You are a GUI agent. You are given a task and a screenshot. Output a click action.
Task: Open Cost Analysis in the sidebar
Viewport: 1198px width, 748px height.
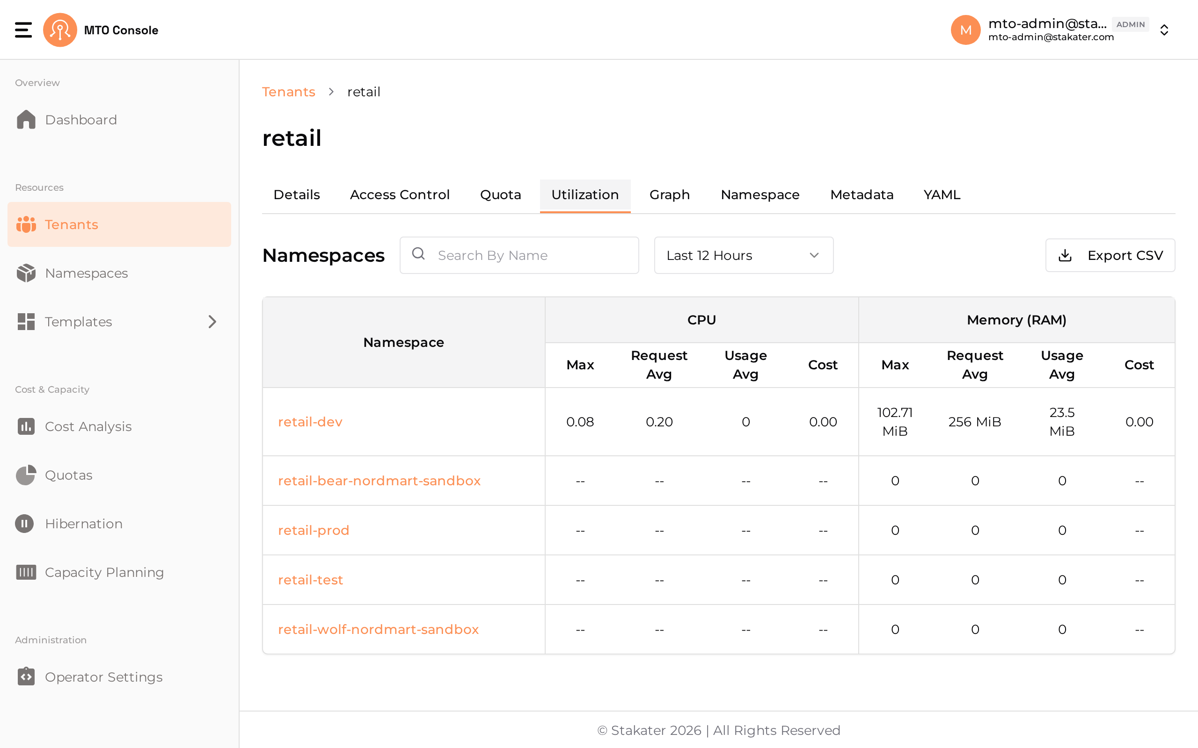point(119,426)
